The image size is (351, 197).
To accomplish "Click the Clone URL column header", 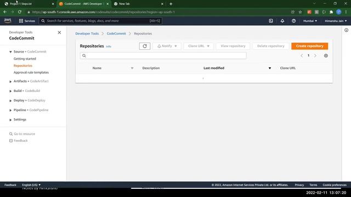I will tap(287, 68).
